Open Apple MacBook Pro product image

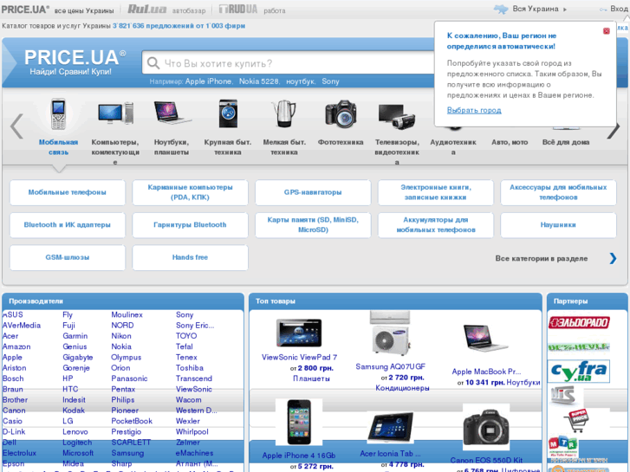(486, 339)
